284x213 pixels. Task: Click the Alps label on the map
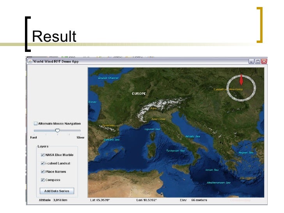153,108
